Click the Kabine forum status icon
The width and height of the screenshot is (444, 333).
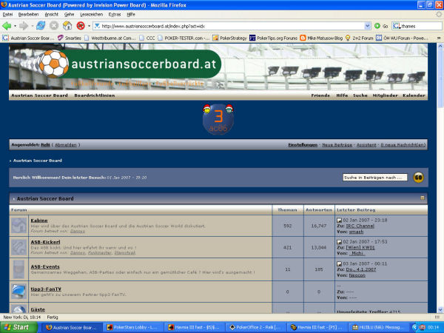pos(19,226)
